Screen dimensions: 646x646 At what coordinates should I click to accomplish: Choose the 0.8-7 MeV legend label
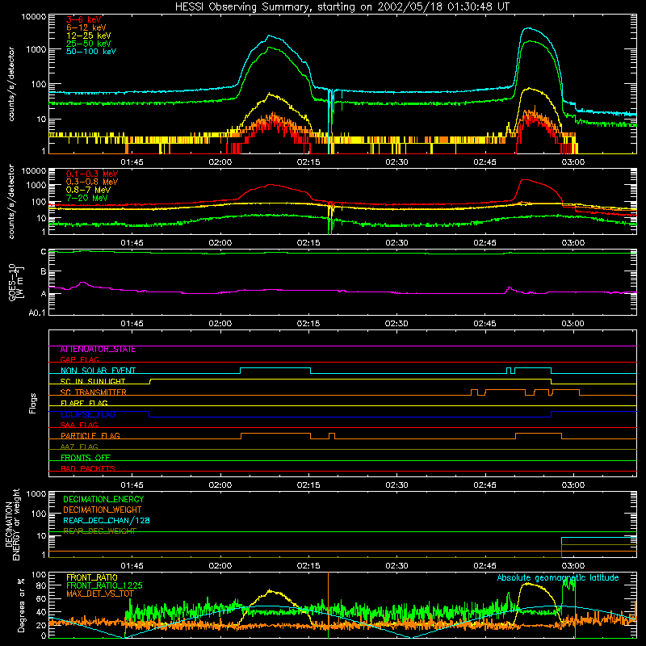point(88,190)
